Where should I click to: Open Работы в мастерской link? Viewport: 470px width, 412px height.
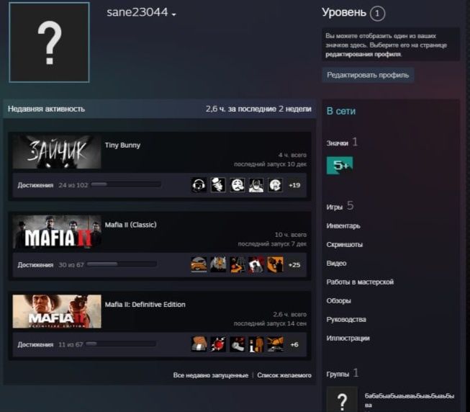(360, 282)
